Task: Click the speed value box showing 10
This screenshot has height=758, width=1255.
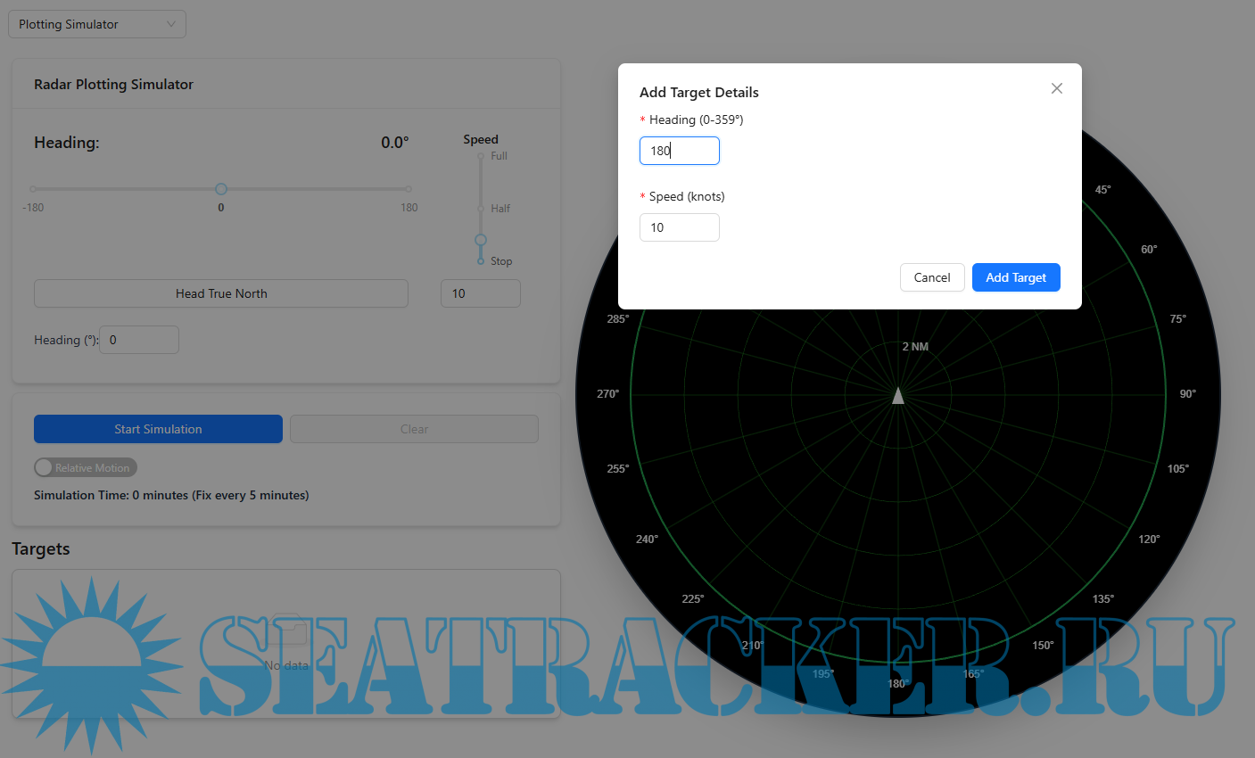Action: tap(481, 293)
